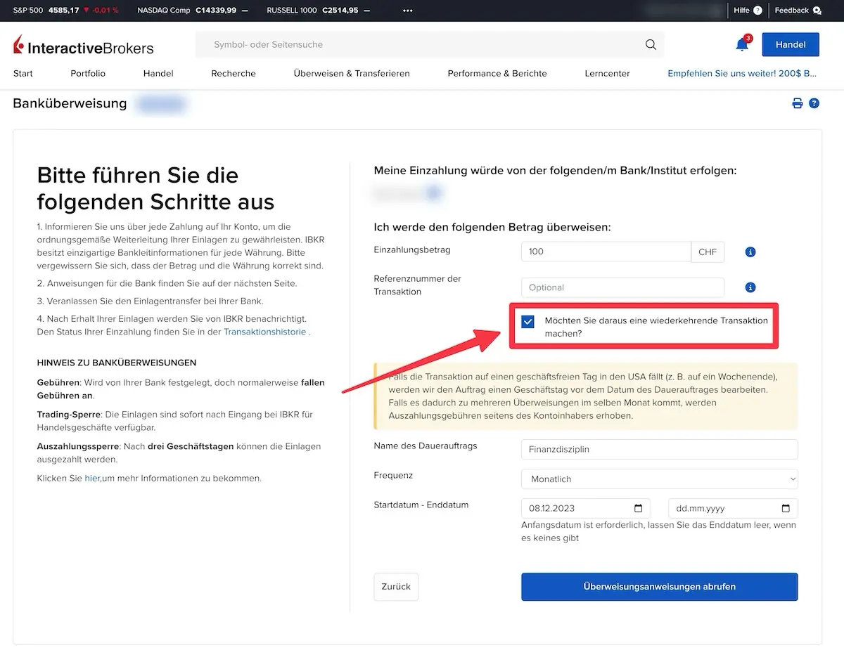The height and width of the screenshot is (669, 844).
Task: Uncheck the recurring transaction checkbox
Action: pyautogui.click(x=528, y=321)
